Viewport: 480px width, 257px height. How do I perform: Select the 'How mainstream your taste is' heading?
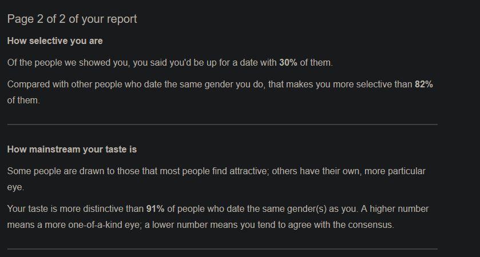(72, 150)
